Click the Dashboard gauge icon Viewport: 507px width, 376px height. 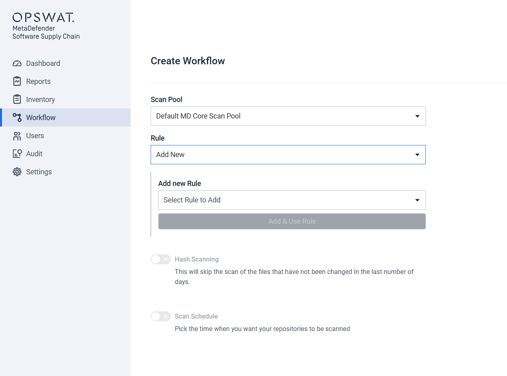17,63
